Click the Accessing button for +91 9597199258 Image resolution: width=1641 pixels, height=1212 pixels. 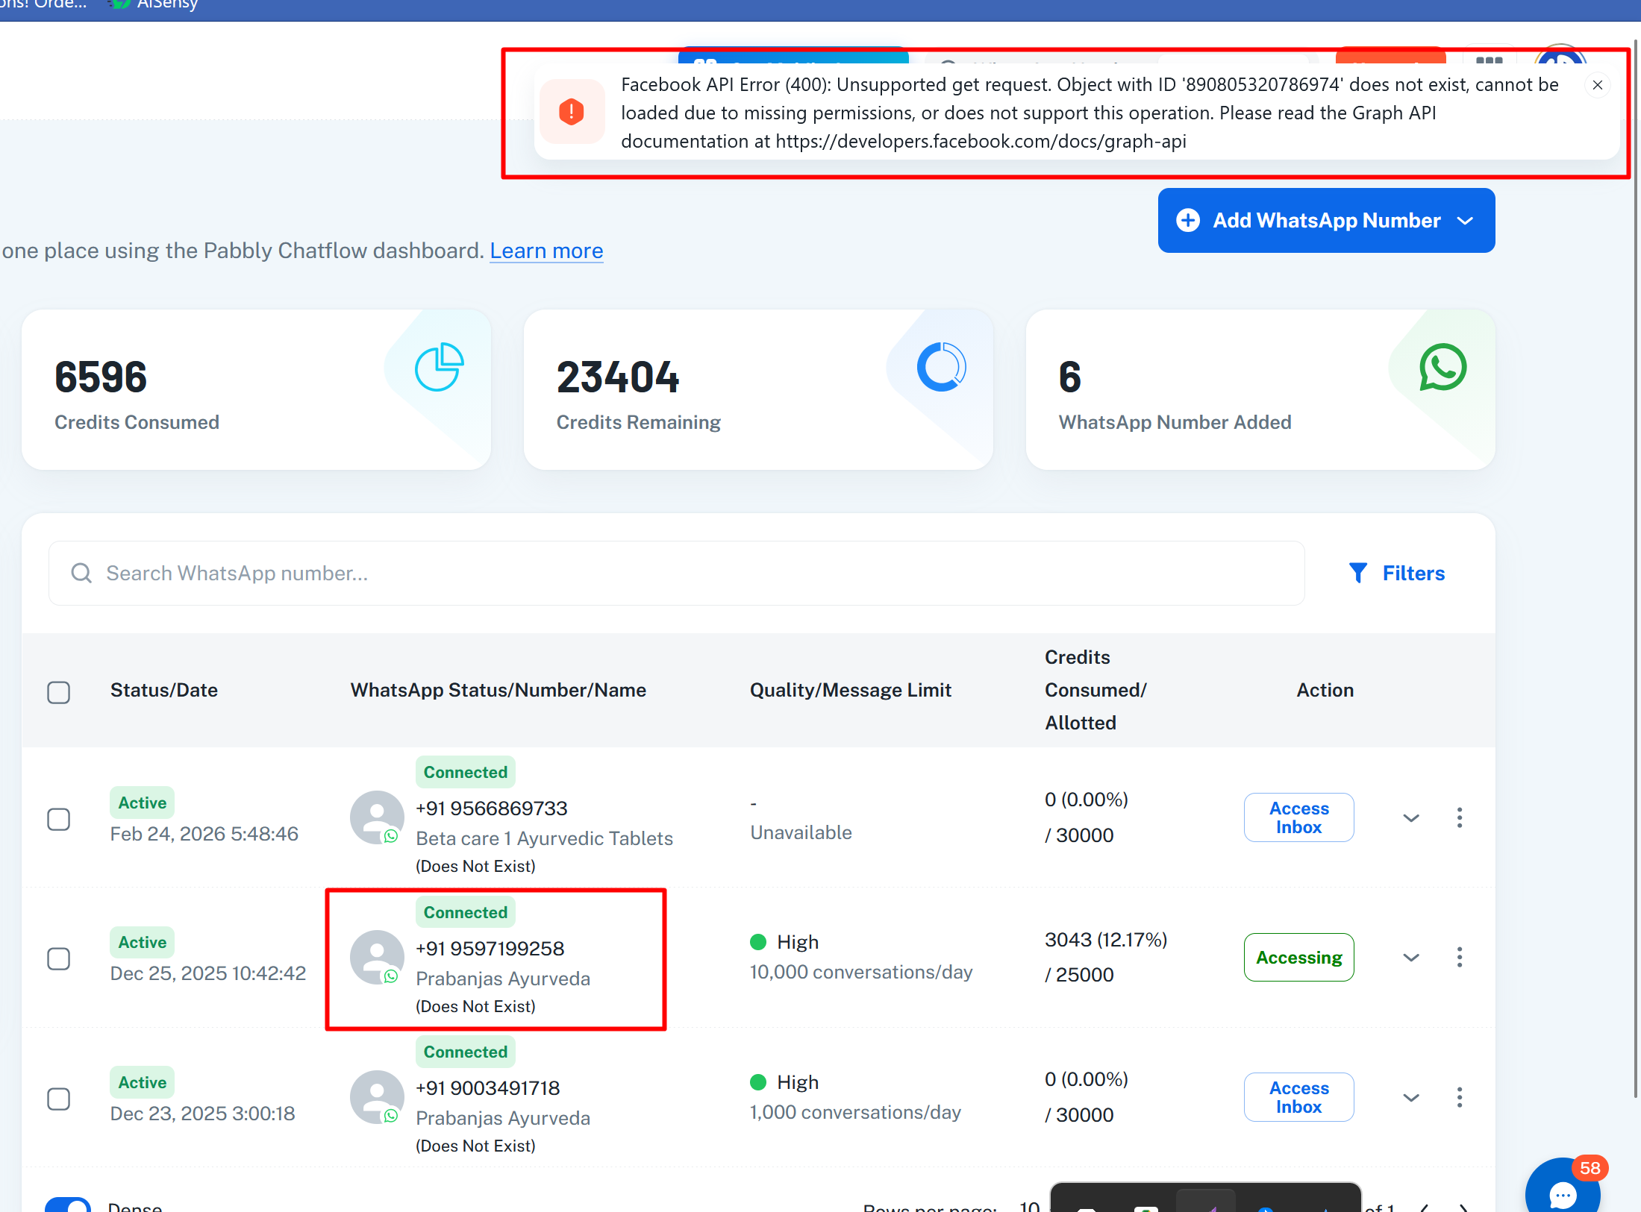[1299, 957]
